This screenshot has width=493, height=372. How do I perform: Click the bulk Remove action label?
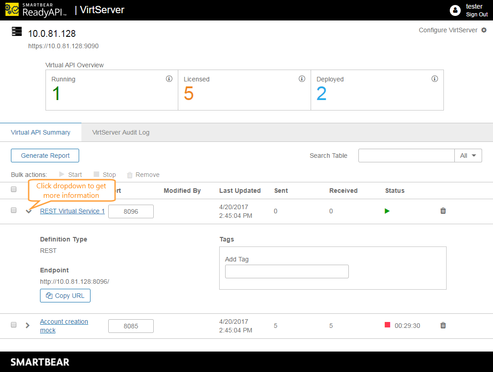tap(147, 175)
